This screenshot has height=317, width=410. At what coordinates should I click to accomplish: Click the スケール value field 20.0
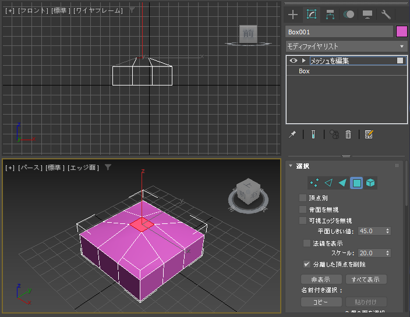pos(372,253)
